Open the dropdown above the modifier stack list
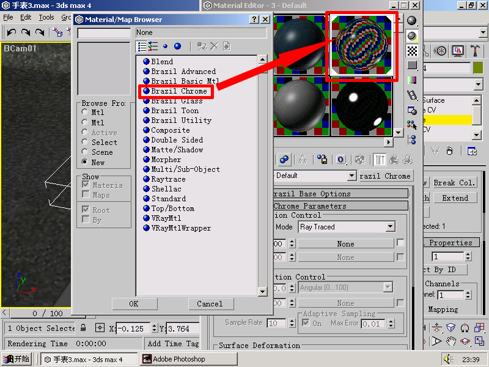Viewport: 489px width, 367px height. tap(479, 84)
